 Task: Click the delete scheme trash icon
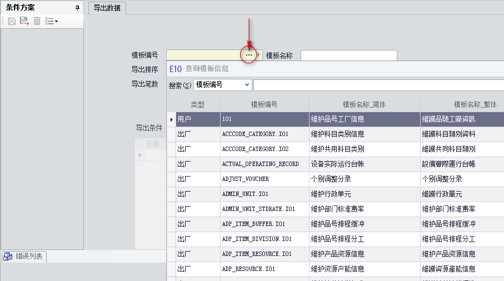(x=37, y=21)
